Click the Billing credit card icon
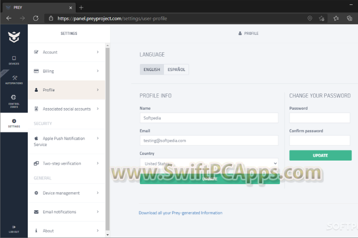Viewport: 358px width, 238px height. coord(36,71)
